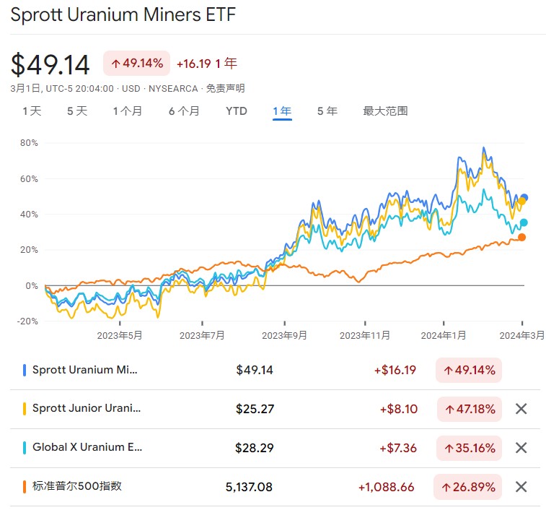Open the 免责声明 disclaimer link
The height and width of the screenshot is (510, 546).
click(225, 89)
